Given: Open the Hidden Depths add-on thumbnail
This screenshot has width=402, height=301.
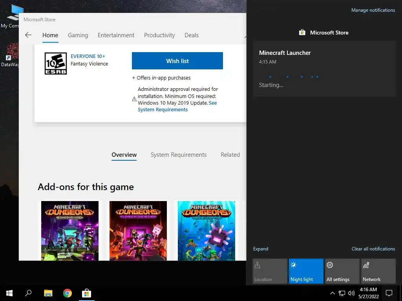Looking at the screenshot, I should coord(206,231).
